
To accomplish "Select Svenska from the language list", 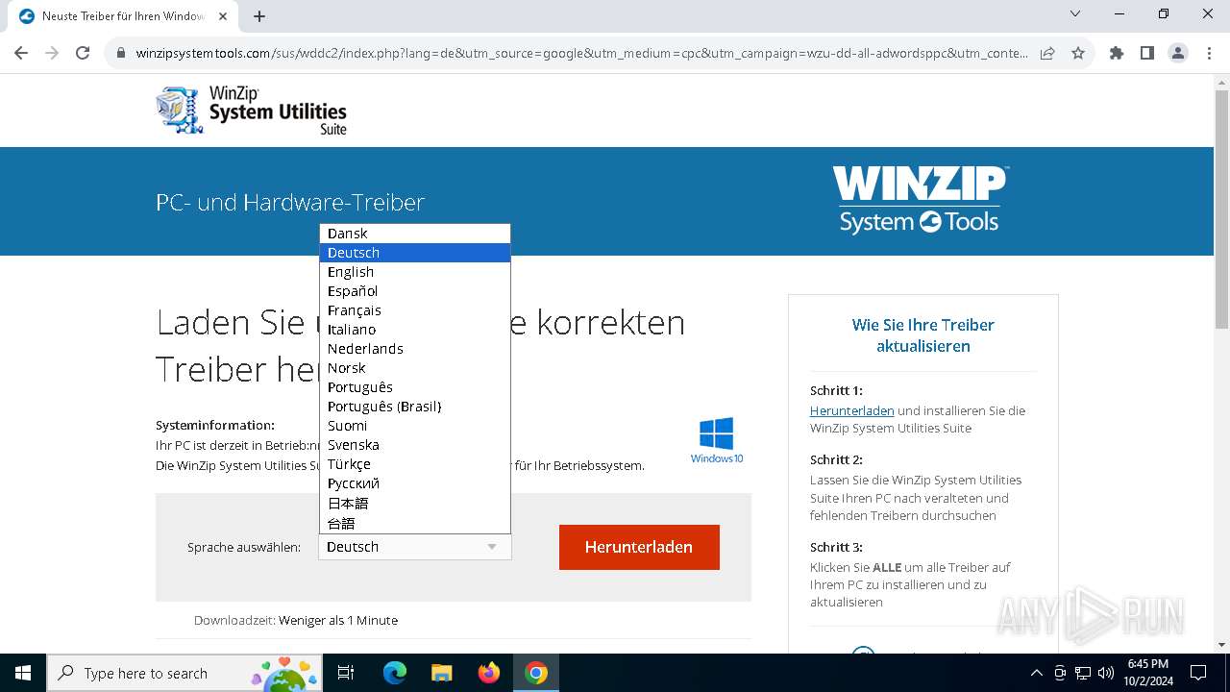I will point(415,445).
